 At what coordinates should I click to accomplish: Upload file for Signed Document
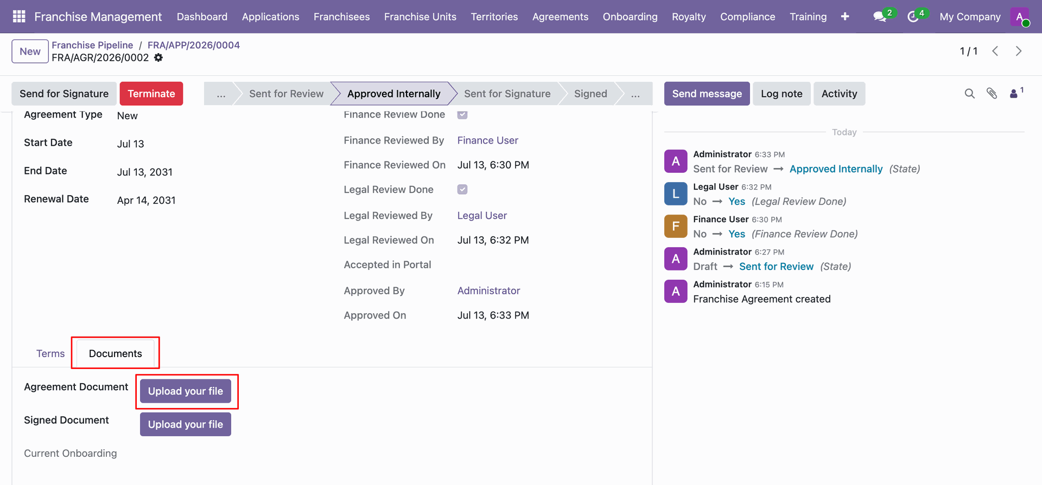click(x=186, y=424)
